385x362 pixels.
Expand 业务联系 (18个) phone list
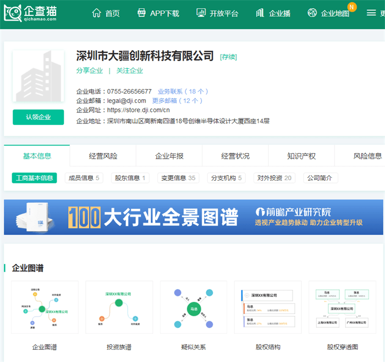pyautogui.click(x=183, y=91)
